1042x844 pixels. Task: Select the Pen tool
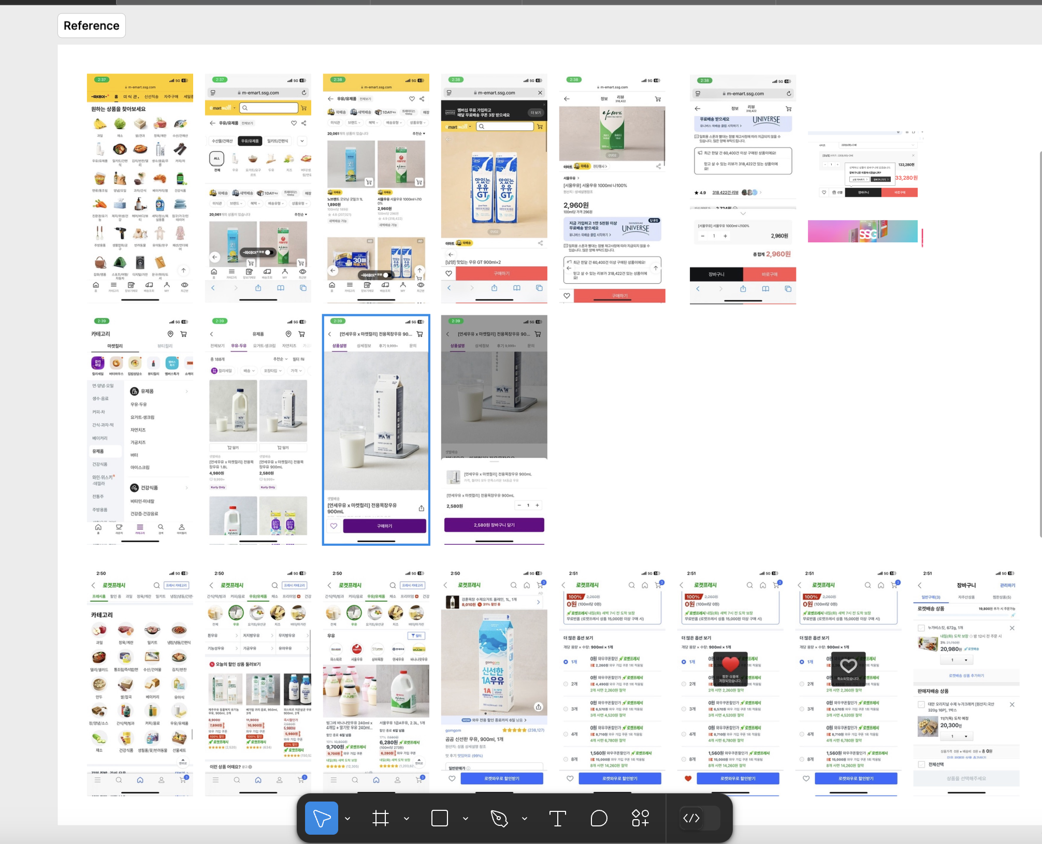click(x=499, y=818)
